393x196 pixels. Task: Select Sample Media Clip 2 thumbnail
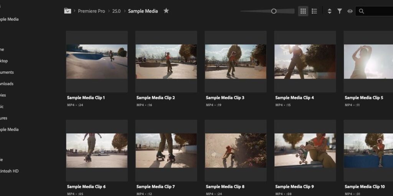tap(166, 62)
